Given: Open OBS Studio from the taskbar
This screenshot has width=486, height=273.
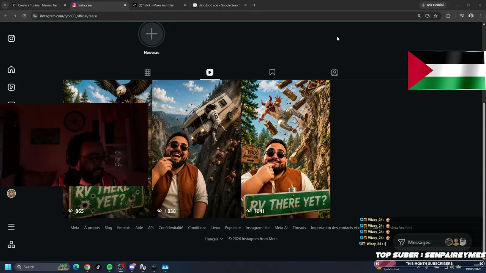Looking at the screenshot, I should pos(121,267).
